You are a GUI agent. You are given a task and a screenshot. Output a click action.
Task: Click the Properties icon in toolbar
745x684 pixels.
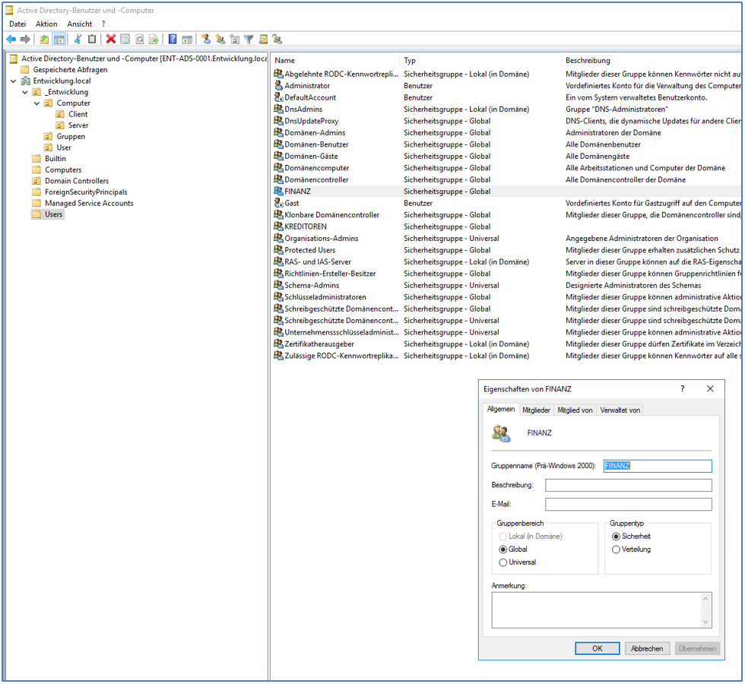[125, 40]
